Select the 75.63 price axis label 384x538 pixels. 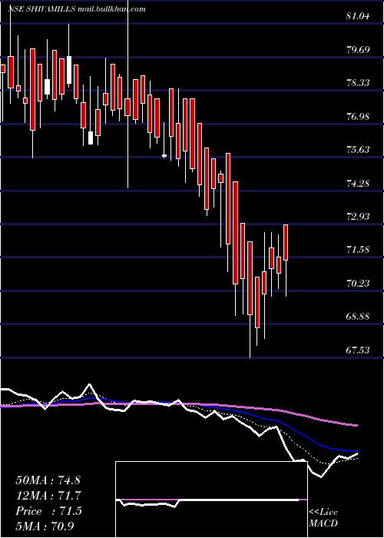point(358,150)
